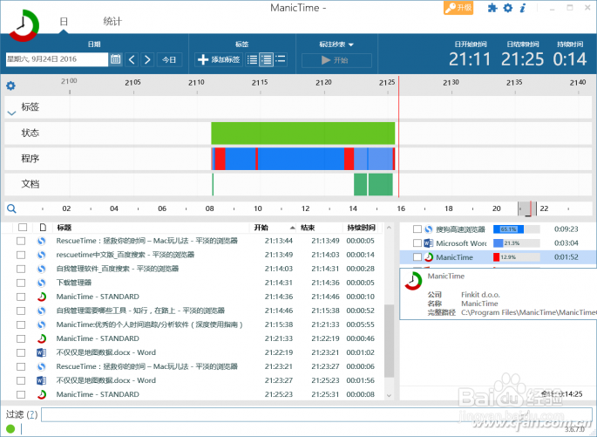Open the about info icon

[x=523, y=8]
